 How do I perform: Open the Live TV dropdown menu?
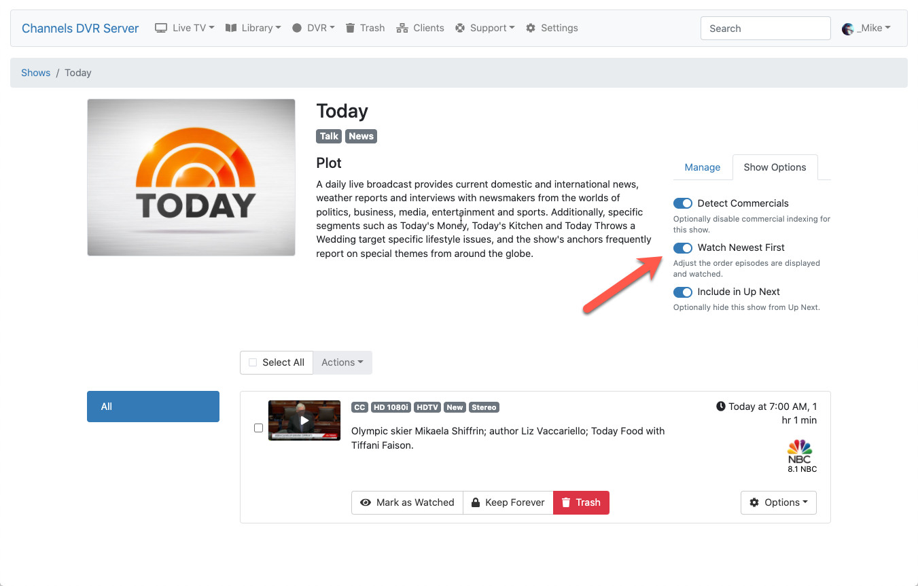pyautogui.click(x=185, y=28)
